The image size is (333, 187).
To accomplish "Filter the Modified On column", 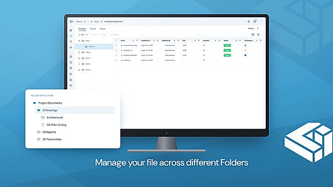I will (x=157, y=41).
